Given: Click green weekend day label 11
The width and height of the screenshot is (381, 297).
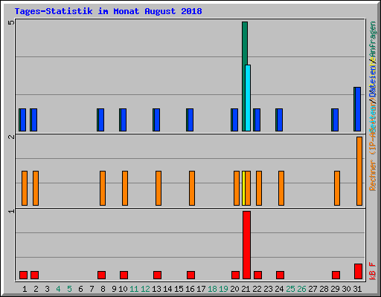Looking at the screenshot, I should pos(134,289).
